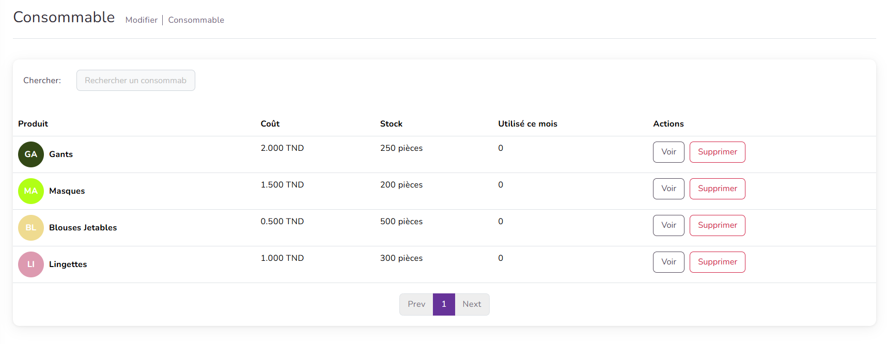Type in the consommable search field
Viewport: 887px width, 344px height.
(x=135, y=81)
